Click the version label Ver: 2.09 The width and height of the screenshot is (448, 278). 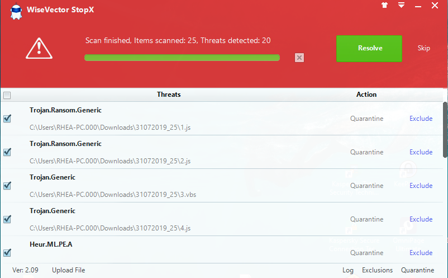[x=25, y=270]
